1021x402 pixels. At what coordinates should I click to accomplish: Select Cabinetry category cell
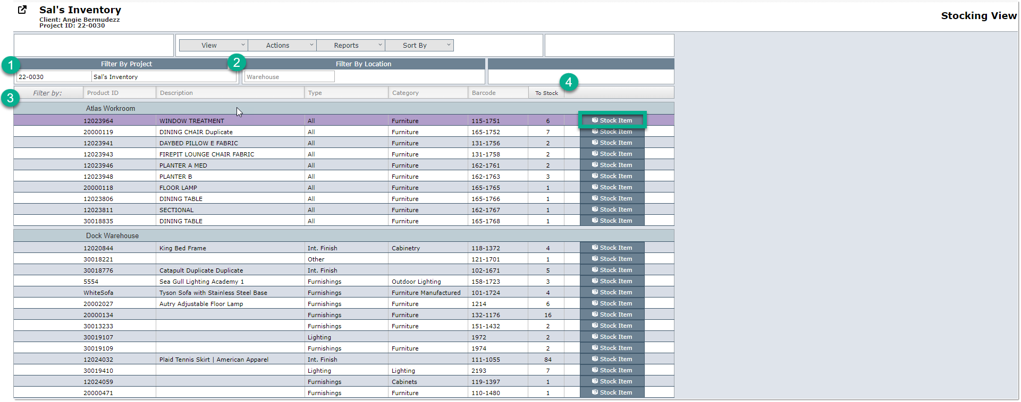(406, 248)
